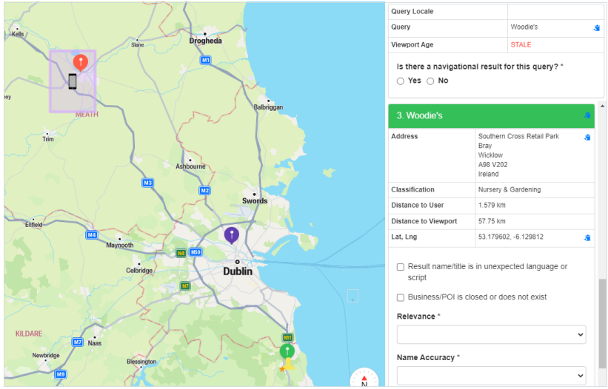Viewport: 608px width, 389px height.
Task: Click the M50 motorway shield
Action: [x=196, y=252]
